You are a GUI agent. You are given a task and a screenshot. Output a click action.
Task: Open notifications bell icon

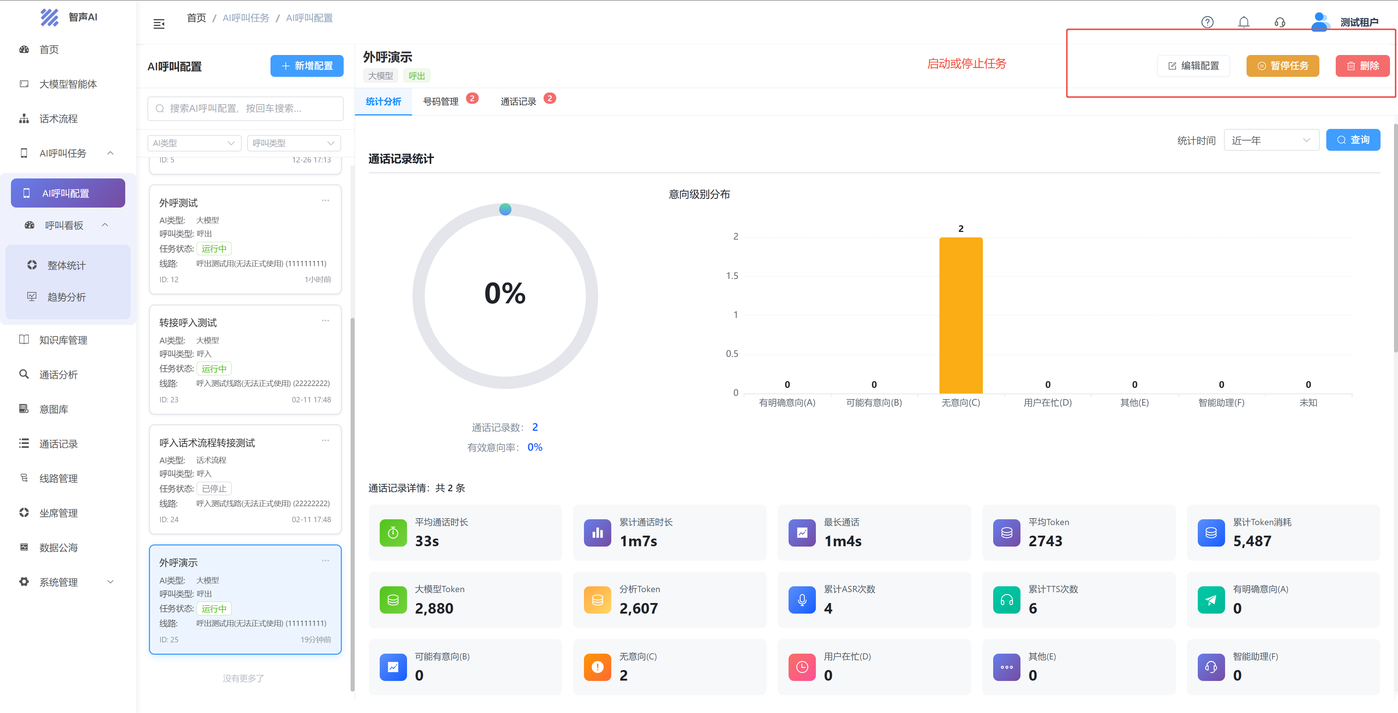click(1243, 22)
